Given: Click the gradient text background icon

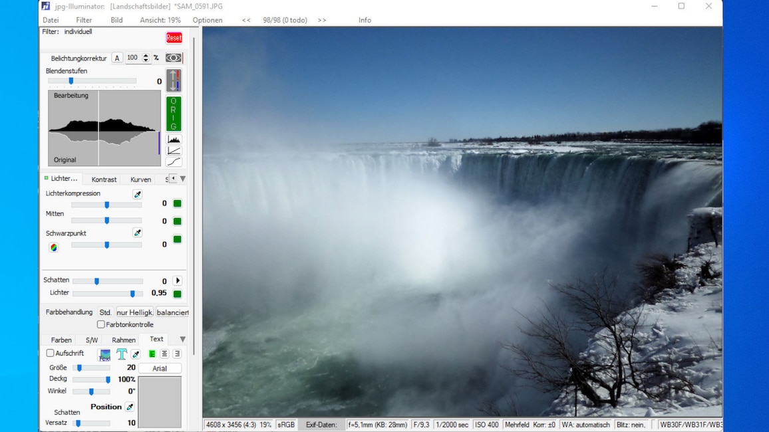Looking at the screenshot, I should point(104,354).
